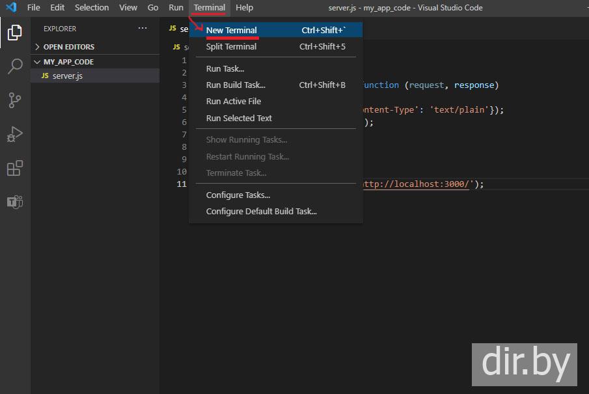Open Run and Debug view icon
Viewport: 589px width, 394px height.
14,134
